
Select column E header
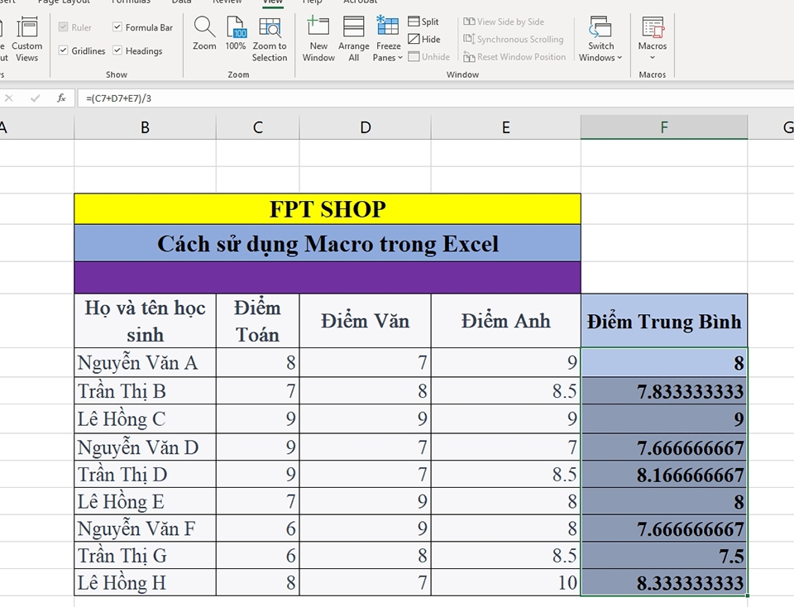point(506,127)
